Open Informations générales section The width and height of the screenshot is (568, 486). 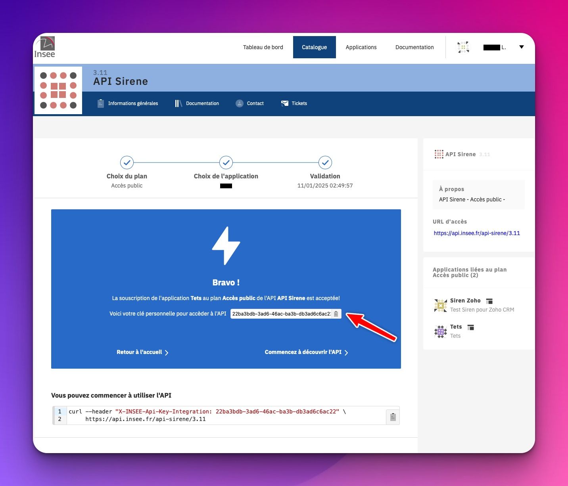coord(133,103)
